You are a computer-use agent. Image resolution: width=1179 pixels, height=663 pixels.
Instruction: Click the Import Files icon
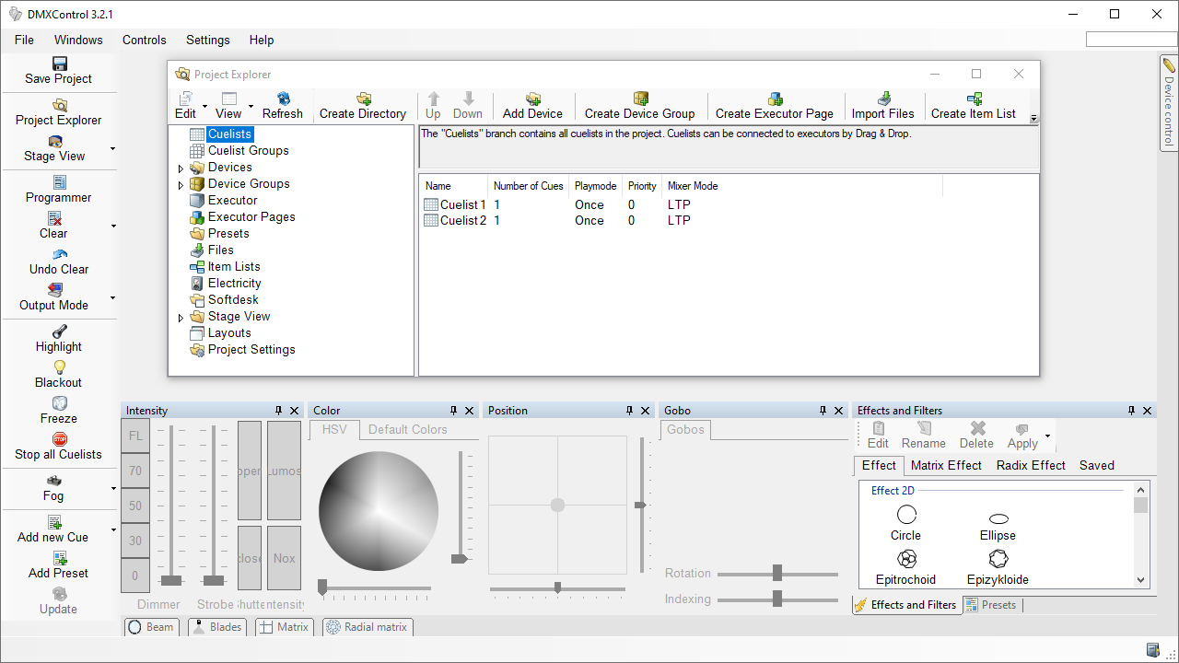(883, 99)
